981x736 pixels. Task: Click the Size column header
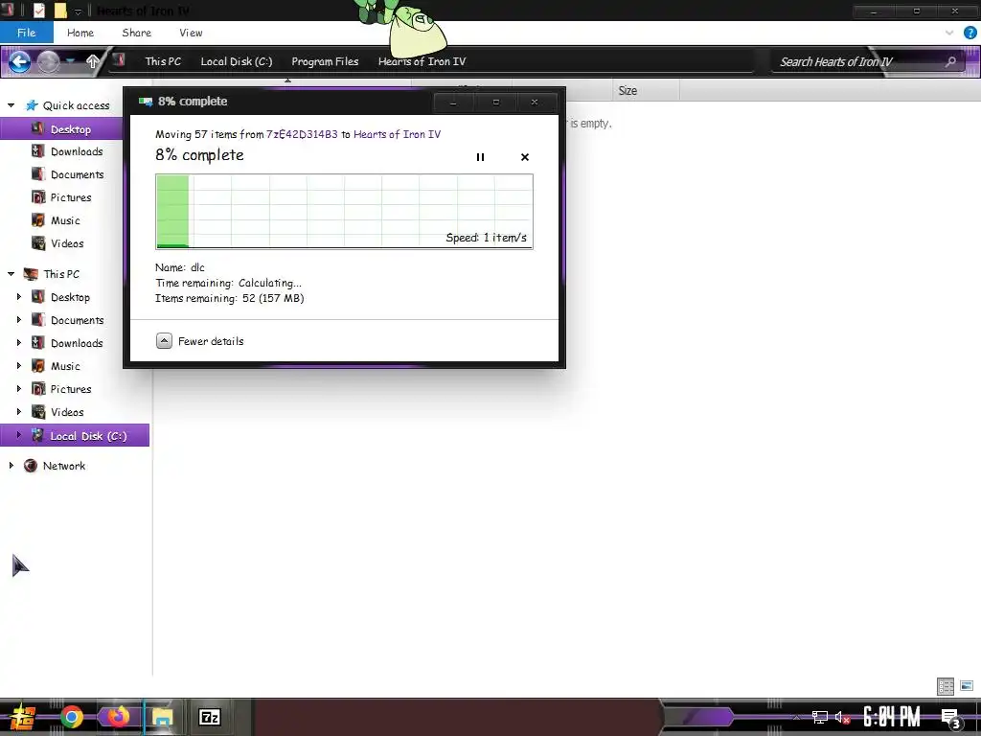645,91
